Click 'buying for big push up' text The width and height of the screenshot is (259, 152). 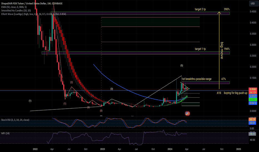click(236, 93)
